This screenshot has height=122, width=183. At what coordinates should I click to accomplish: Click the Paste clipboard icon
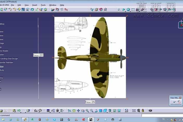tap(14, 111)
